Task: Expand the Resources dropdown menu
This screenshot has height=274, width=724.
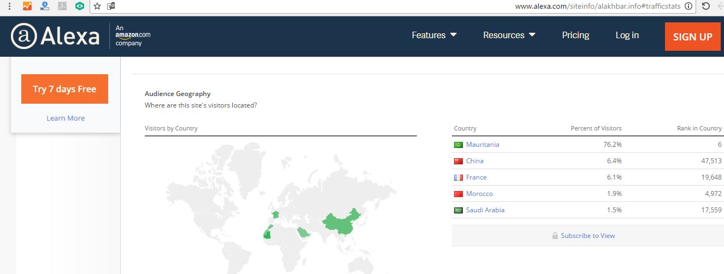Action: 509,35
